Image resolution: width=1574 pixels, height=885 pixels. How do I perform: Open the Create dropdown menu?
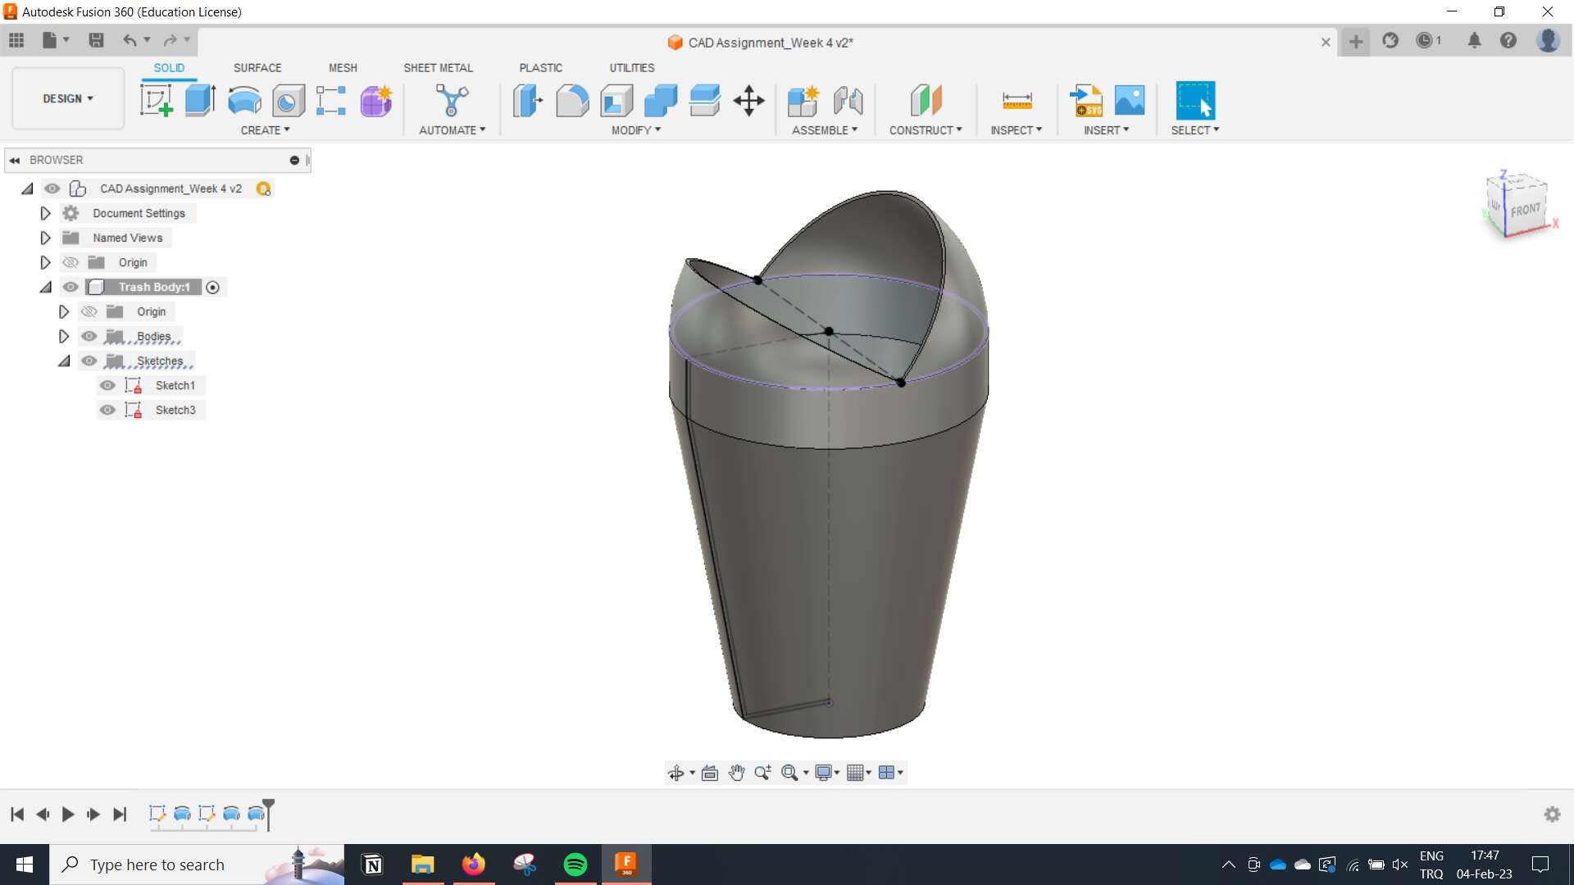[265, 130]
